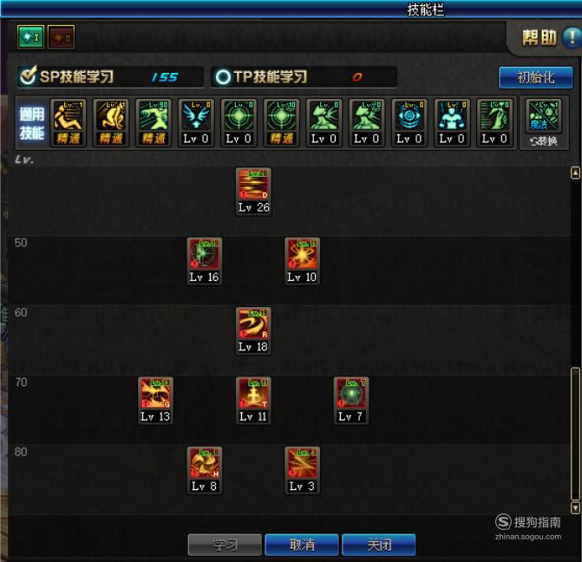Select the Lv 8 skill icon
Image resolution: width=582 pixels, height=562 pixels.
pos(204,464)
